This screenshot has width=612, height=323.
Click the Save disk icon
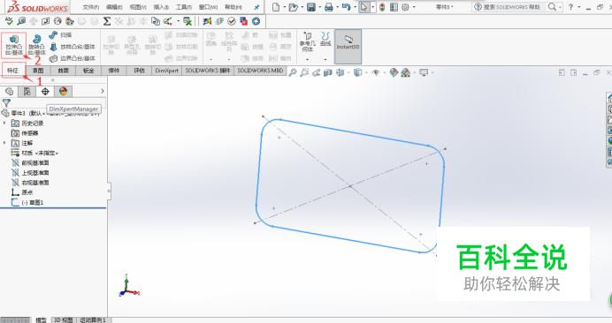coord(311,7)
